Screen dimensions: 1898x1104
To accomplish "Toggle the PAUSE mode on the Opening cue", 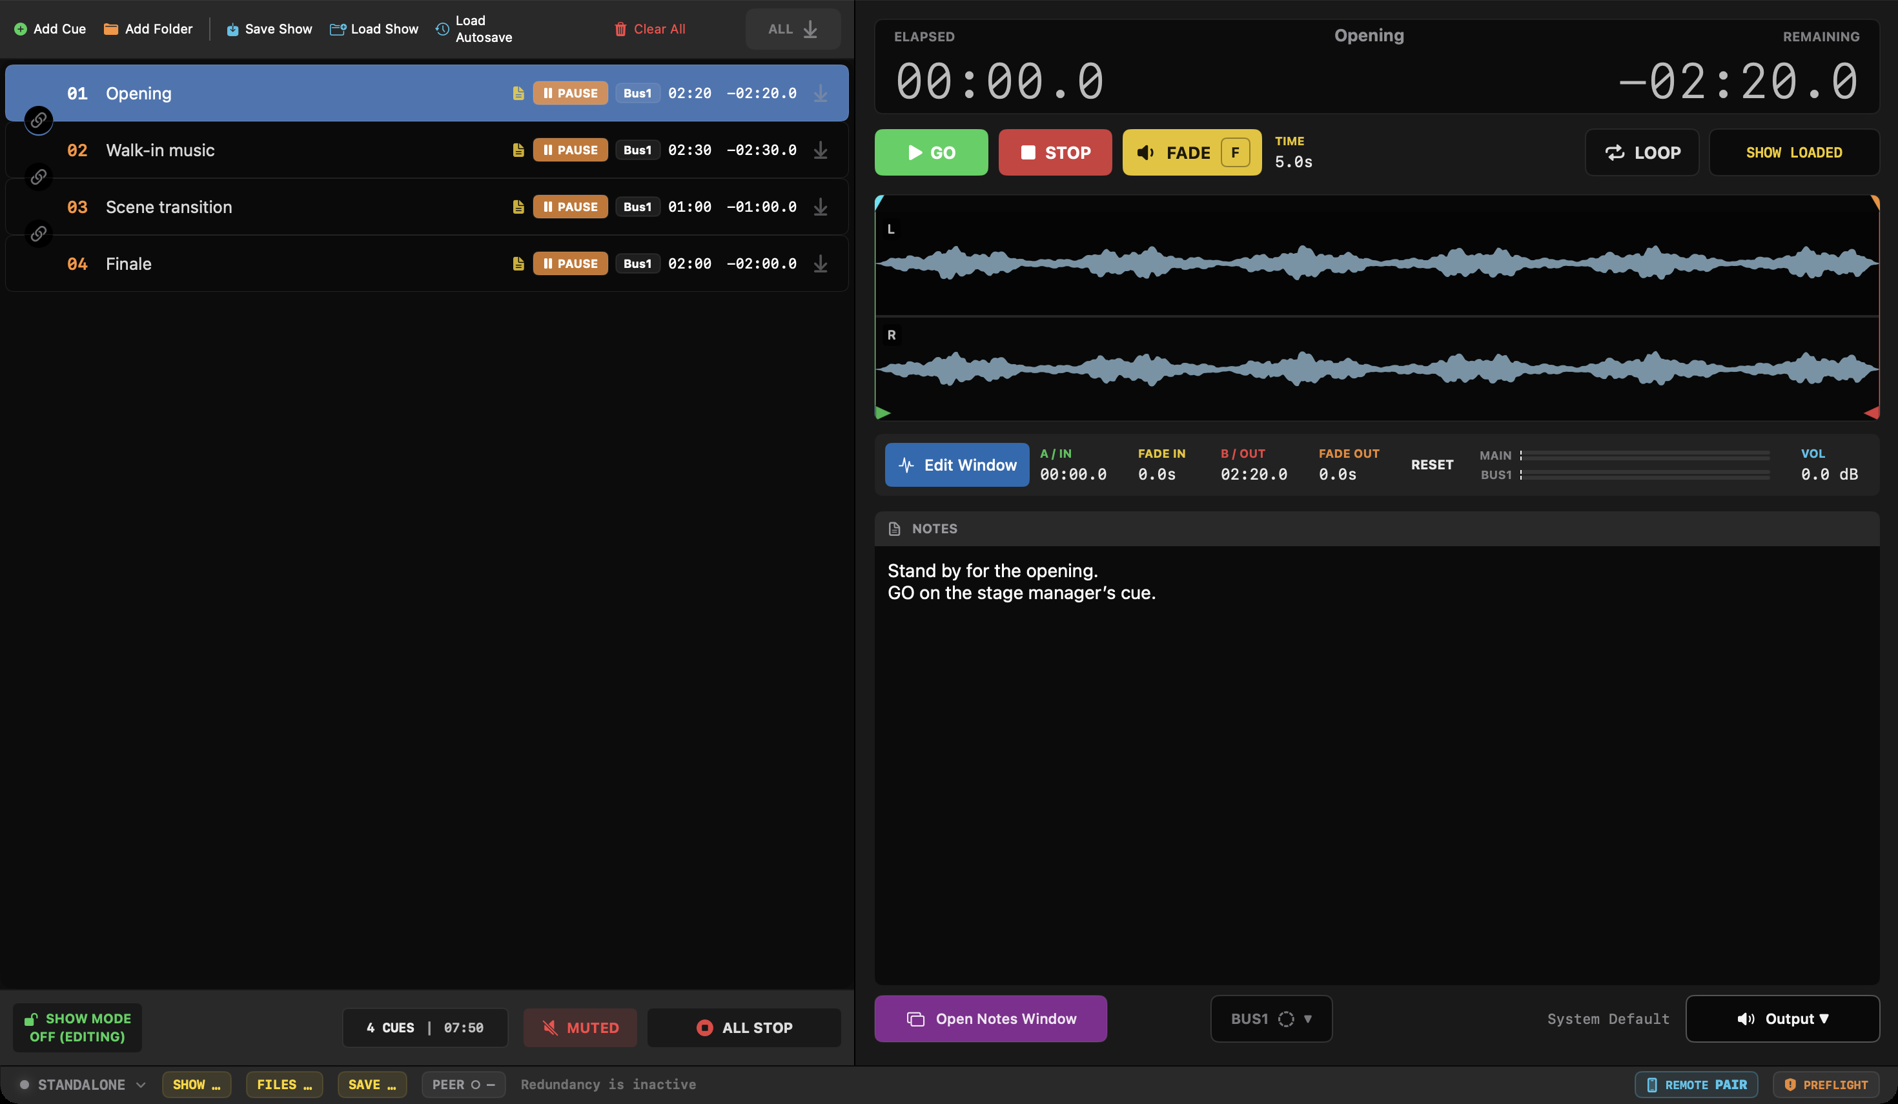I will [570, 94].
